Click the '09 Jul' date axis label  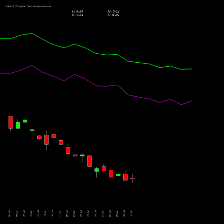[17, 214]
